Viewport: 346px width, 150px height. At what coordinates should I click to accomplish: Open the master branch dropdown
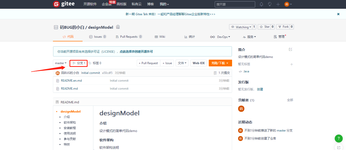60,63
